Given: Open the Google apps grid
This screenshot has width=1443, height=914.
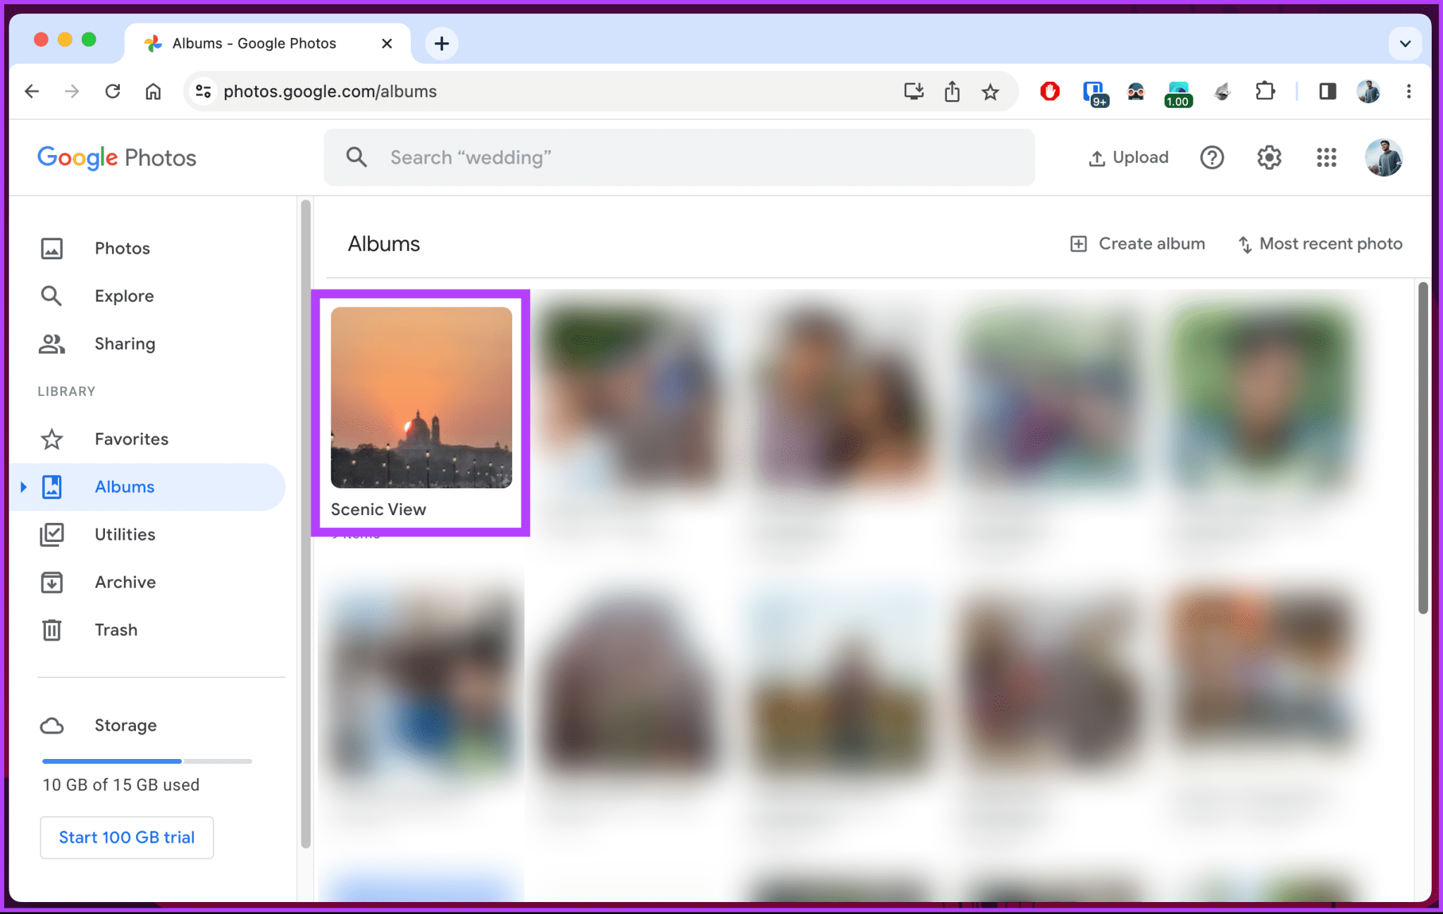Looking at the screenshot, I should coord(1326,157).
